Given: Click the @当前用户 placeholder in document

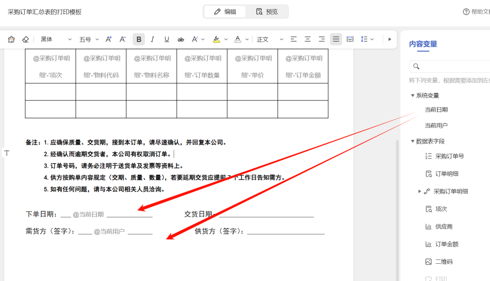Looking at the screenshot, I should point(109,232).
